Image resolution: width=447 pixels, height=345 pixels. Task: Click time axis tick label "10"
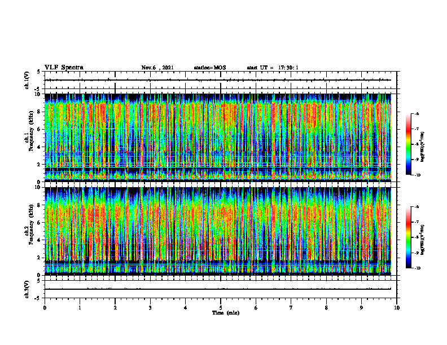397,308
